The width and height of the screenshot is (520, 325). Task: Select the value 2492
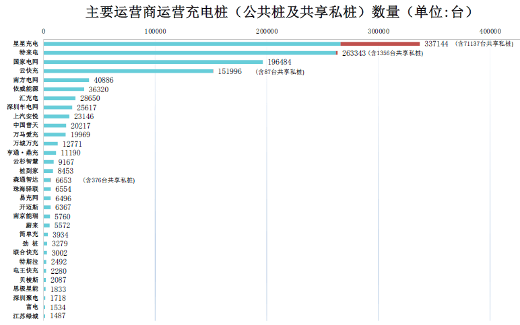click(59, 262)
